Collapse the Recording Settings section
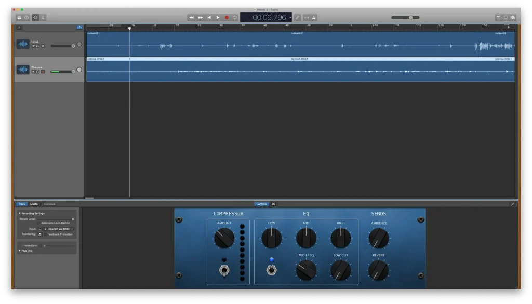 pyautogui.click(x=20, y=213)
